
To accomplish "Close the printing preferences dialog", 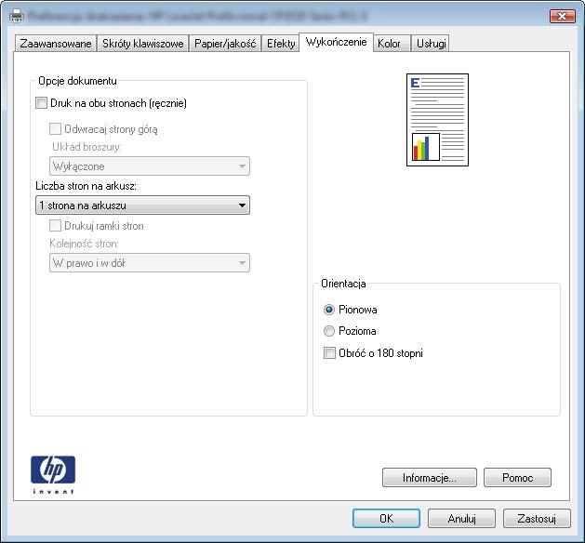I will click(563, 16).
